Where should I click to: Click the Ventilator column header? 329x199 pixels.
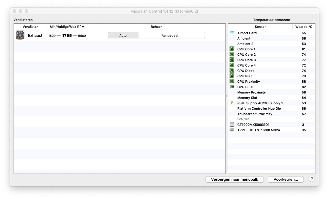point(30,27)
